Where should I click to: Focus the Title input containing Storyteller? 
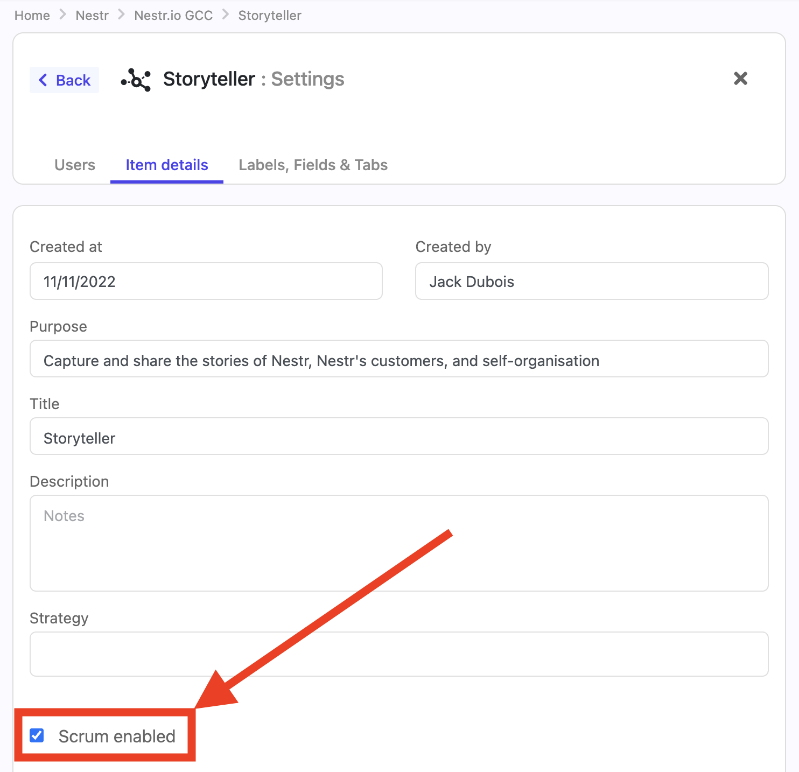(x=399, y=436)
